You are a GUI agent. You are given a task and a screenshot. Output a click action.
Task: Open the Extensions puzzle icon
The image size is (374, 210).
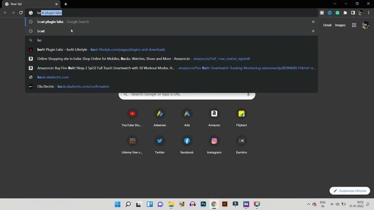345,13
